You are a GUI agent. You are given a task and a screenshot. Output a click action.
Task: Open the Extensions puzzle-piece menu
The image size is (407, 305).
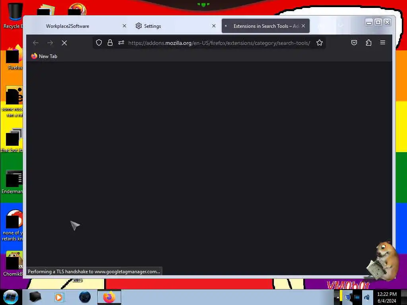pyautogui.click(x=368, y=42)
